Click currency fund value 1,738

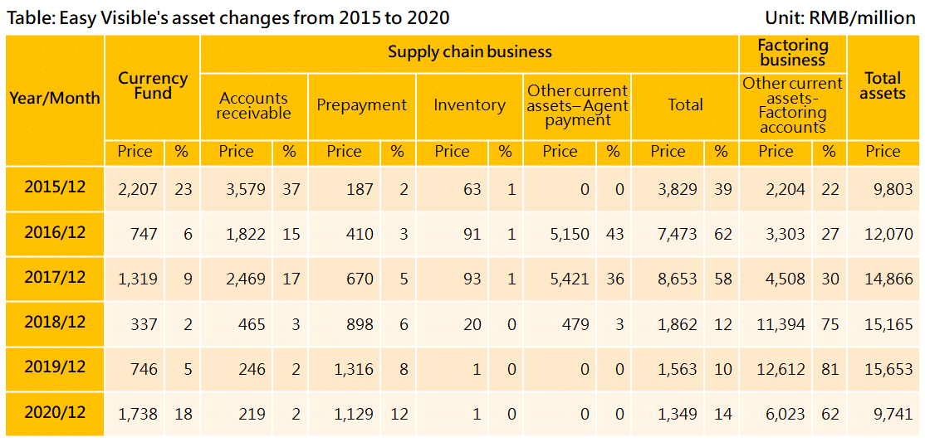pyautogui.click(x=138, y=415)
